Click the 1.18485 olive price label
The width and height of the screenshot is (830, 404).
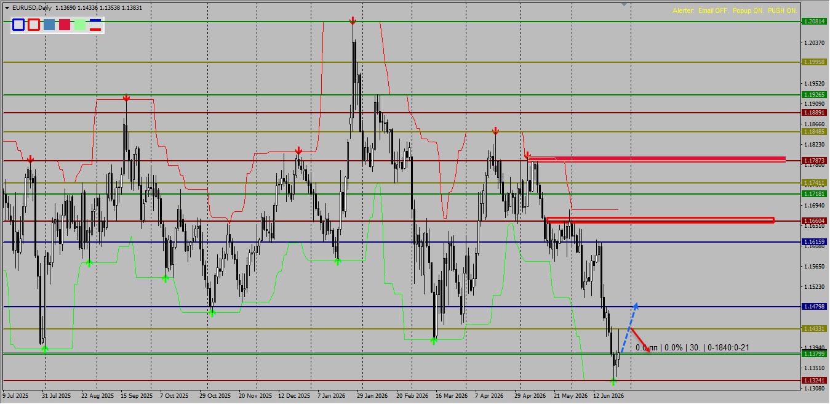pyautogui.click(x=815, y=132)
